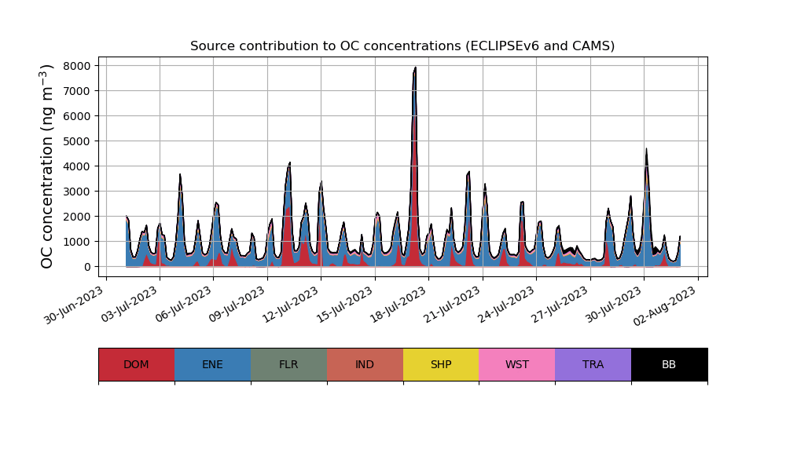Select the black BB legend swatch
786x471 pixels.
click(x=669, y=364)
